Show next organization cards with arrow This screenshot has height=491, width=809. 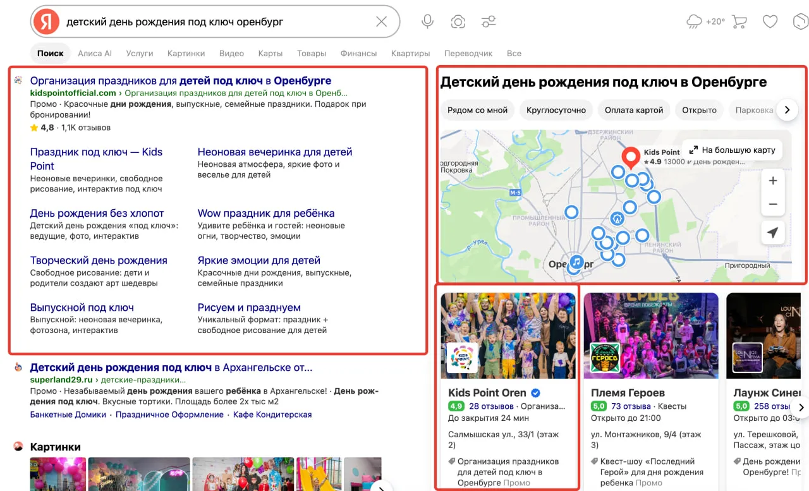pos(801,408)
